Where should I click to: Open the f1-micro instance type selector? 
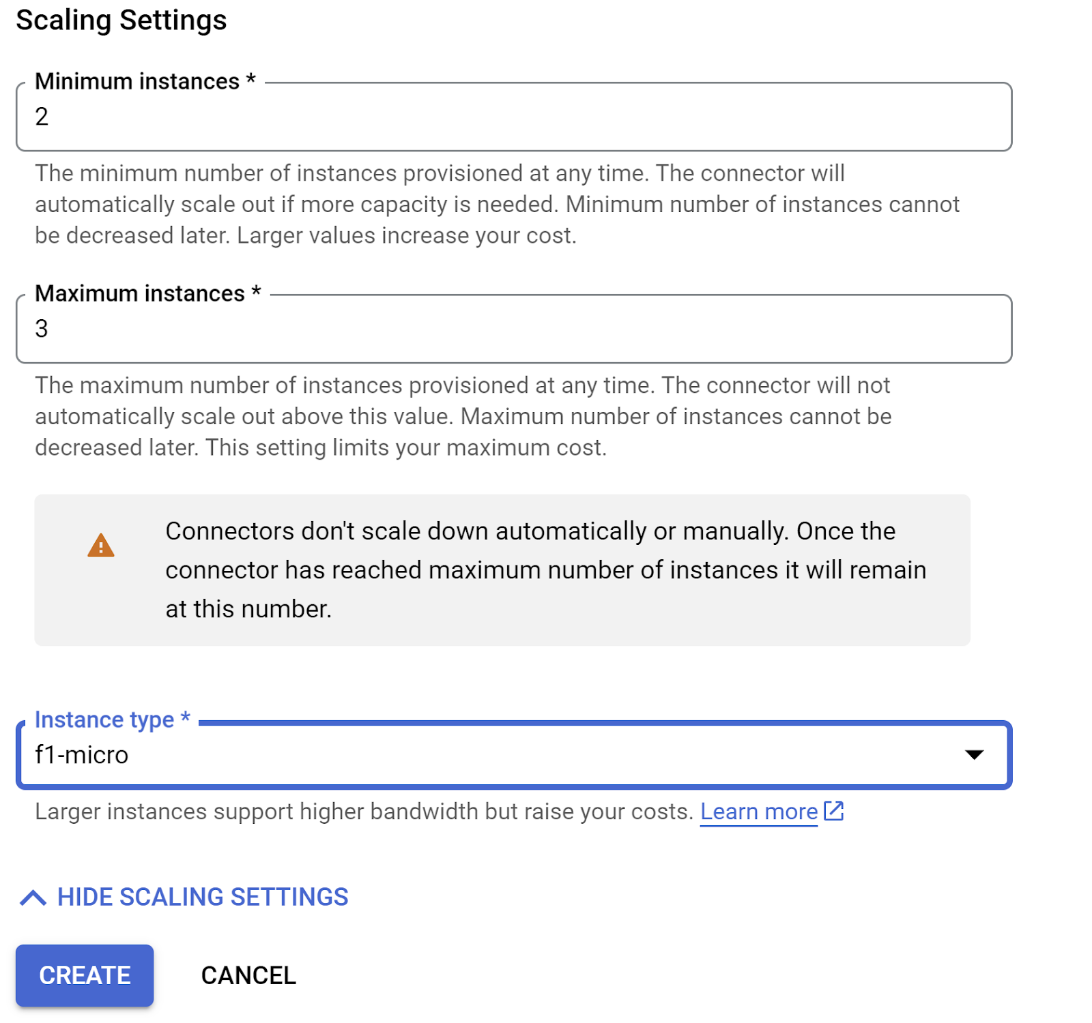pos(478,756)
